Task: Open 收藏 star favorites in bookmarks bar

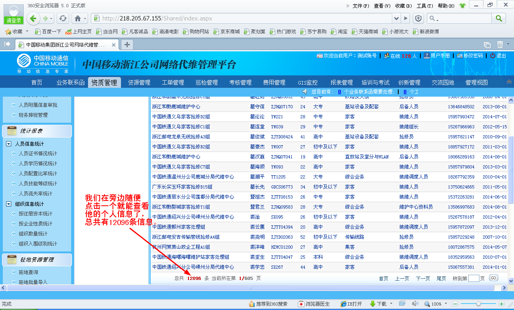Action: click(14, 31)
